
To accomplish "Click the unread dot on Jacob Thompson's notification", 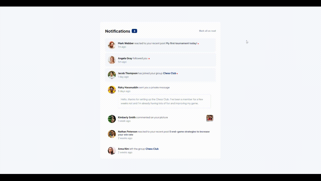I will 177,73.
